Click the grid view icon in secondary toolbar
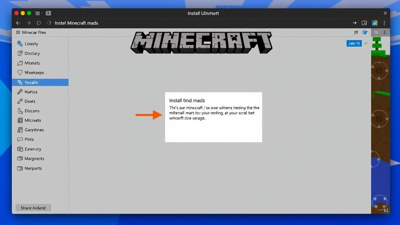 click(x=376, y=32)
